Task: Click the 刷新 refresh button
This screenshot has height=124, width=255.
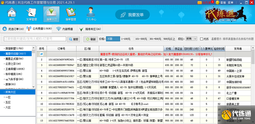Action: pos(91,39)
